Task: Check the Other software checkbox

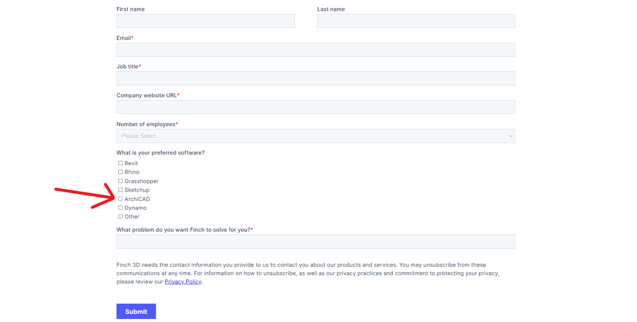Action: point(120,216)
